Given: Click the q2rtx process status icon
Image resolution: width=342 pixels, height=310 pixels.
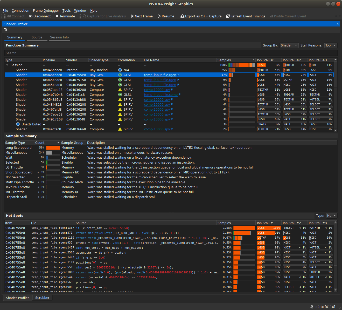Looking at the screenshot, I should pos(312,307).
